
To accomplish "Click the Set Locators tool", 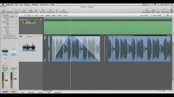I will click(x=43, y=11).
